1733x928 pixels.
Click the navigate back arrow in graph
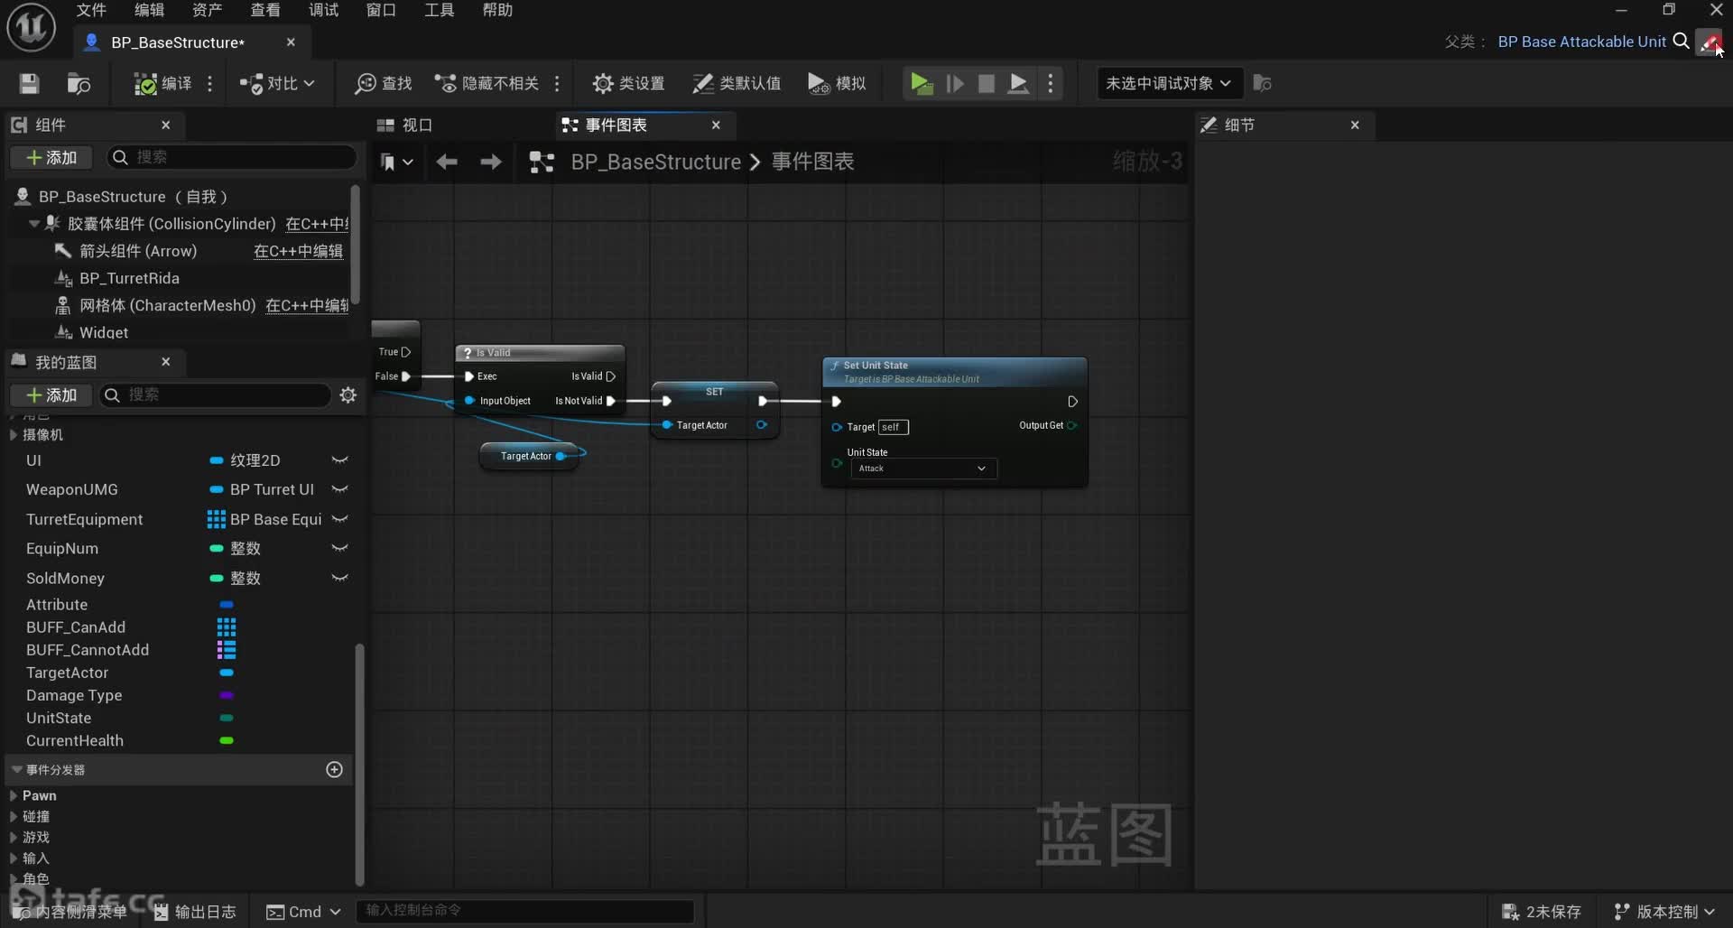pyautogui.click(x=447, y=162)
